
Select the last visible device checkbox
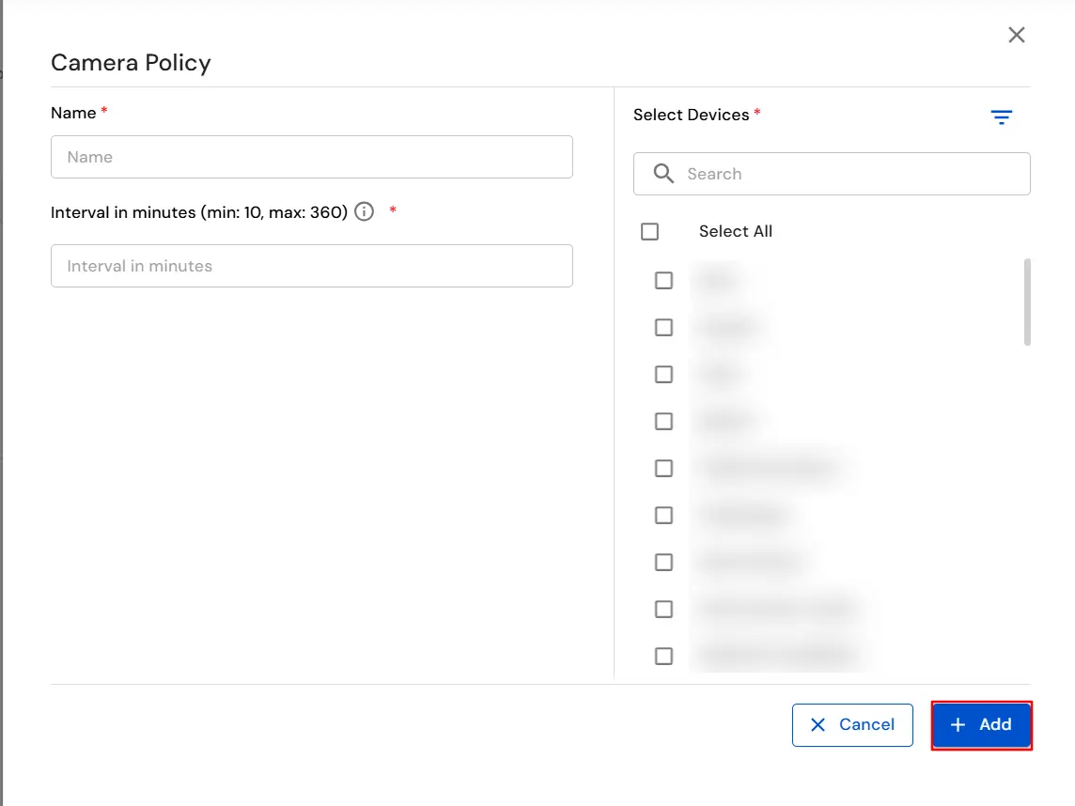pyautogui.click(x=663, y=655)
